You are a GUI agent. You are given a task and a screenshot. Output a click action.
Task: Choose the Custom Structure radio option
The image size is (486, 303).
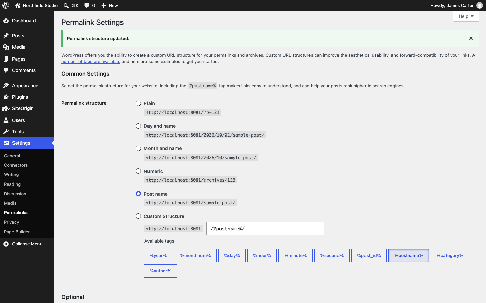[x=138, y=216]
